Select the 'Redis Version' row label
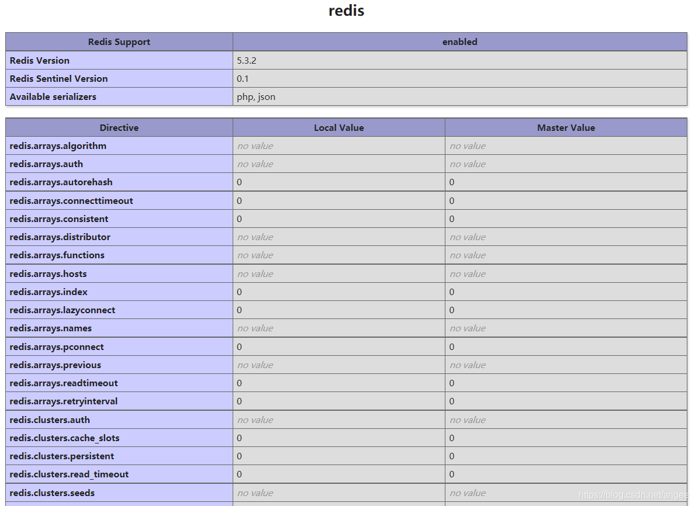 (39, 60)
